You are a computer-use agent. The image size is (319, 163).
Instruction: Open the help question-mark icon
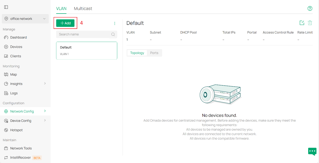(310, 8)
